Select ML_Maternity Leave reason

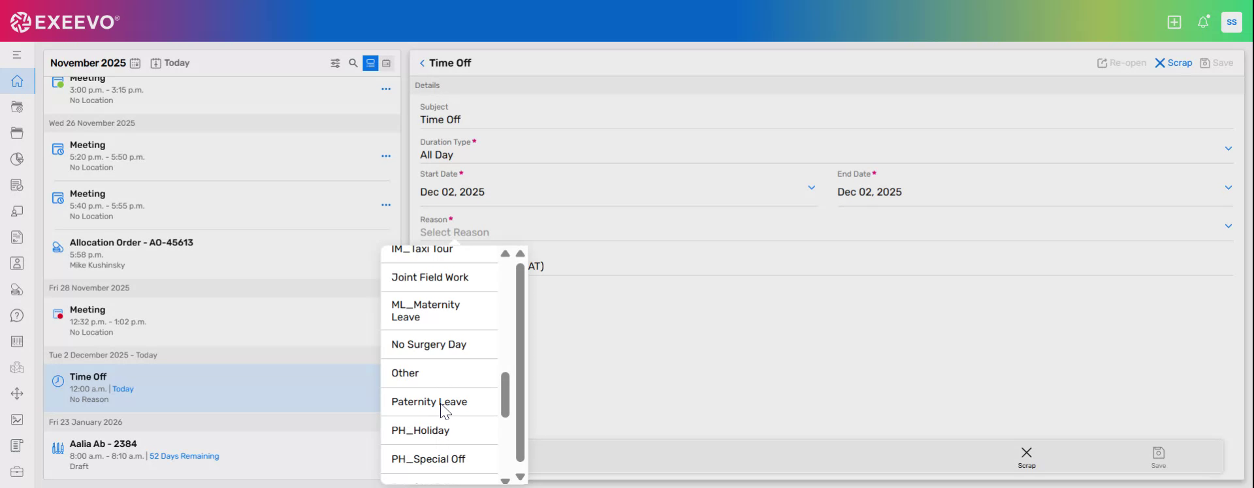tap(440, 311)
